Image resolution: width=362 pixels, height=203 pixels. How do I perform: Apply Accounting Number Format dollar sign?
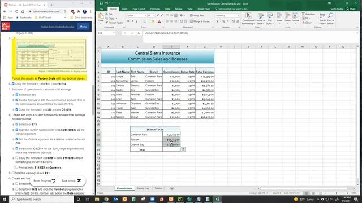click(217, 21)
